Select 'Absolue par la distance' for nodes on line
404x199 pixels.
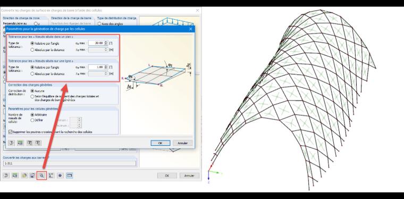[32, 74]
